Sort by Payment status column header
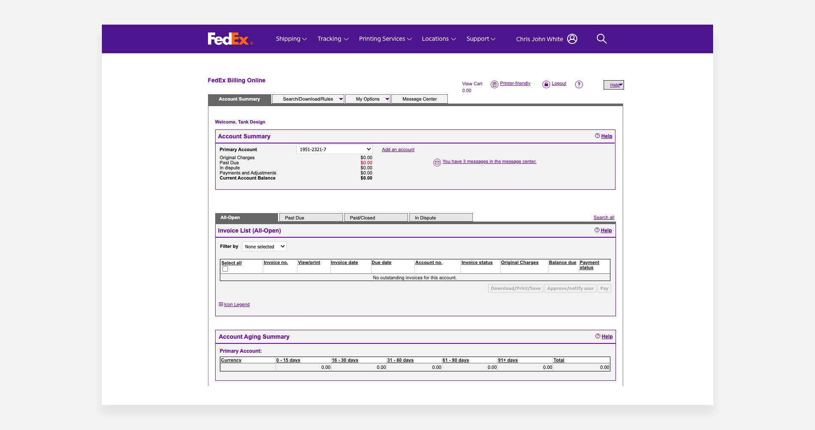Viewport: 815px width, 430px height. pos(590,265)
